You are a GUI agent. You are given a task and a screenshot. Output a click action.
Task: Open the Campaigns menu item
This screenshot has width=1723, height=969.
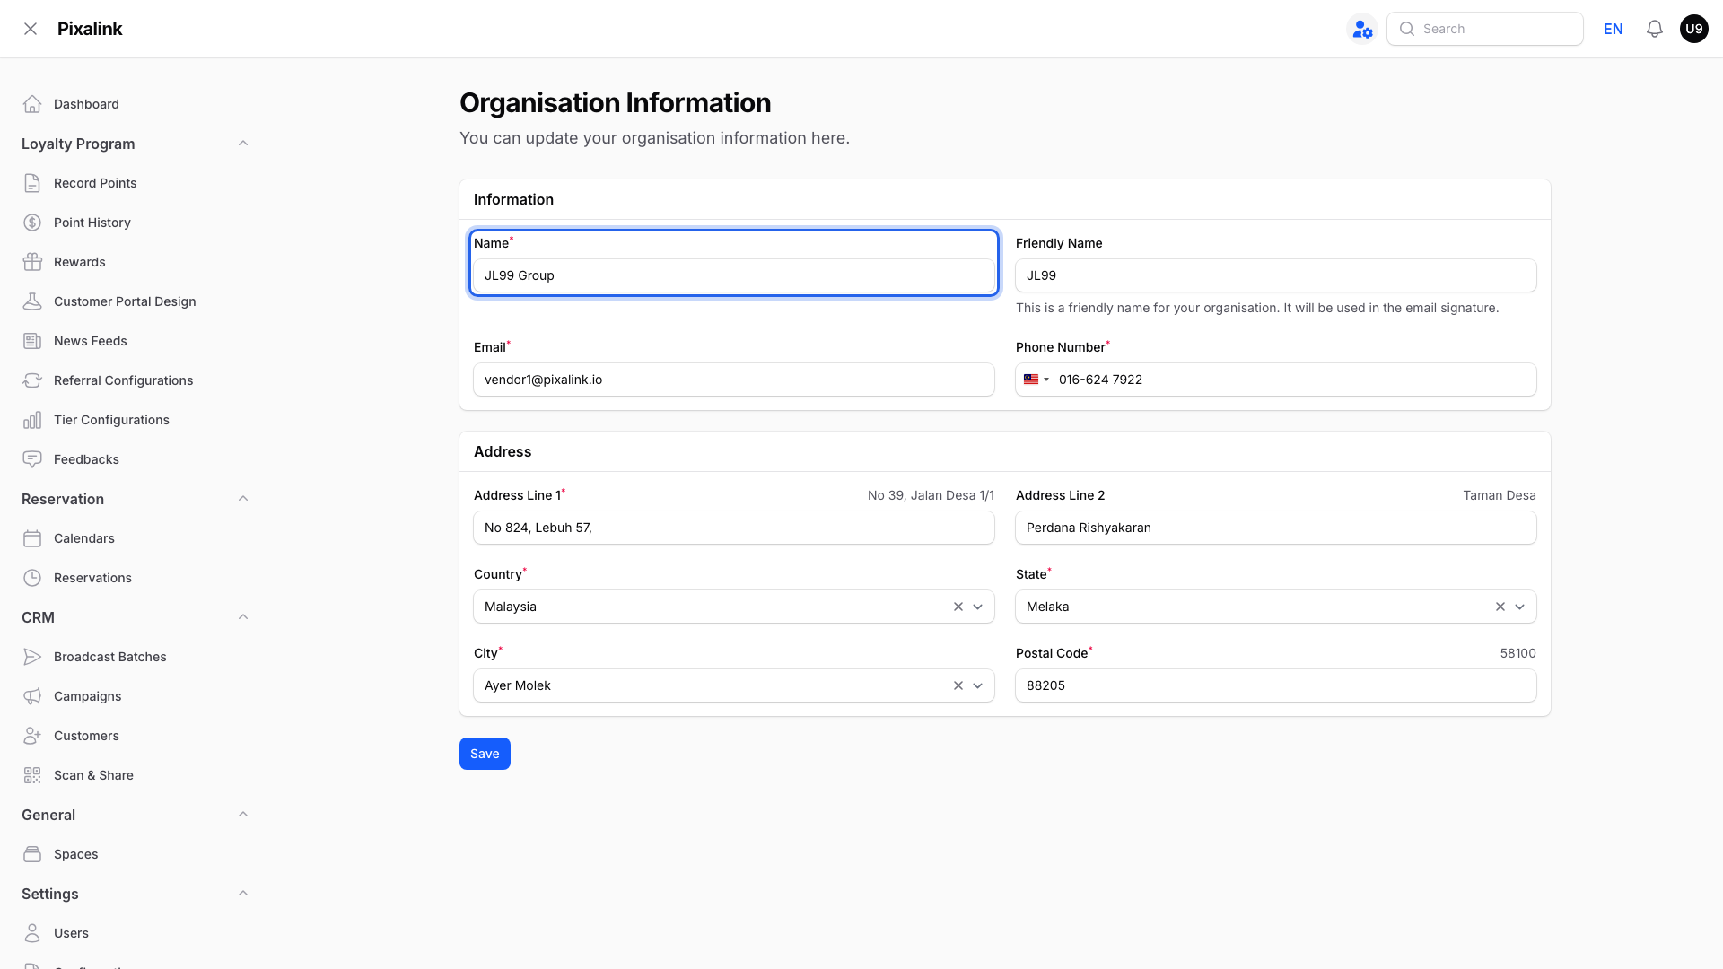87,696
